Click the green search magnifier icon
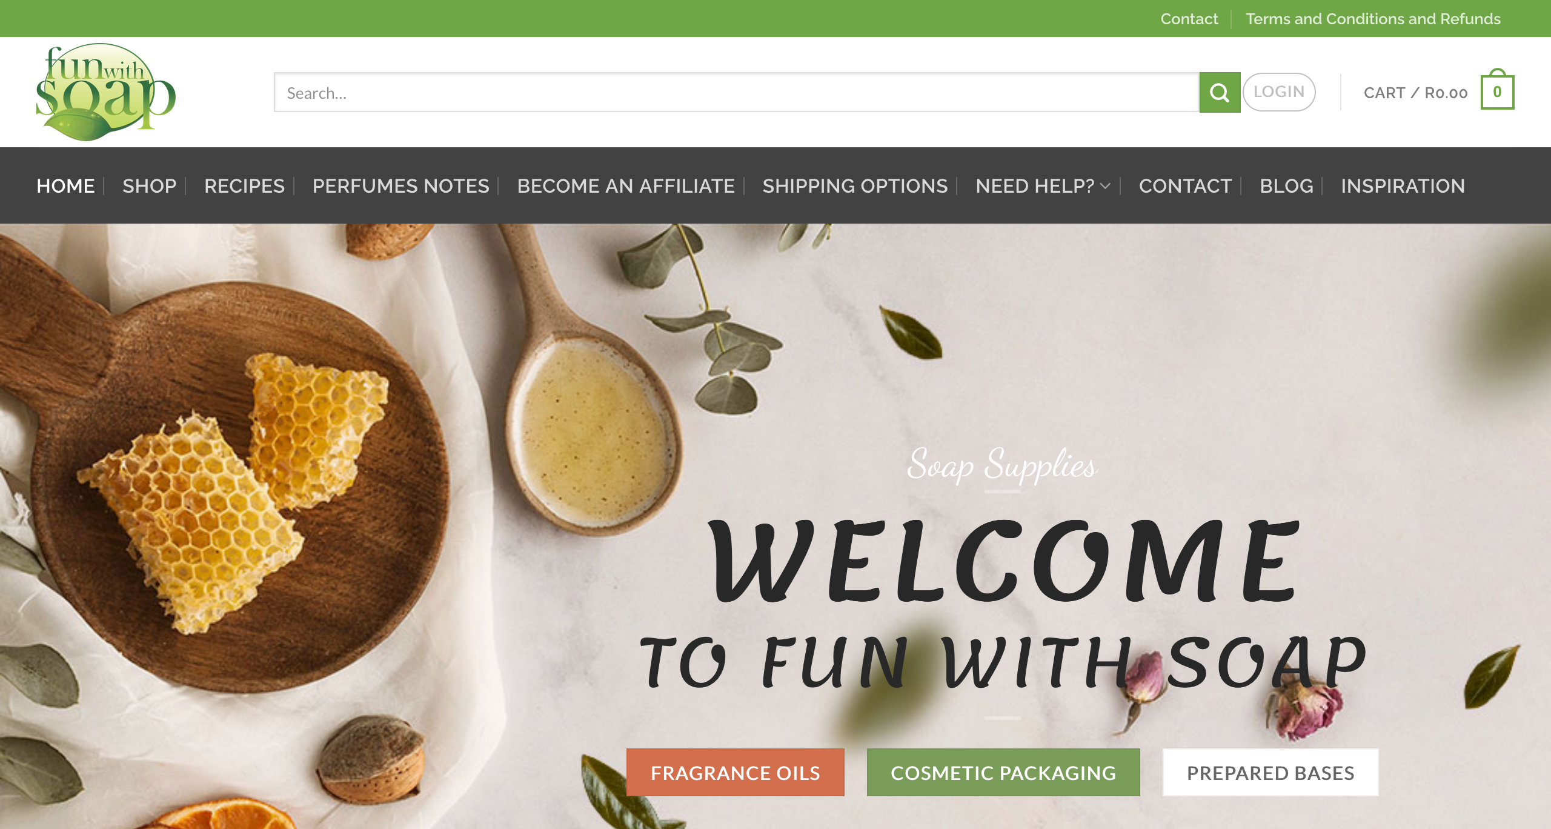The width and height of the screenshot is (1551, 829). click(x=1220, y=92)
